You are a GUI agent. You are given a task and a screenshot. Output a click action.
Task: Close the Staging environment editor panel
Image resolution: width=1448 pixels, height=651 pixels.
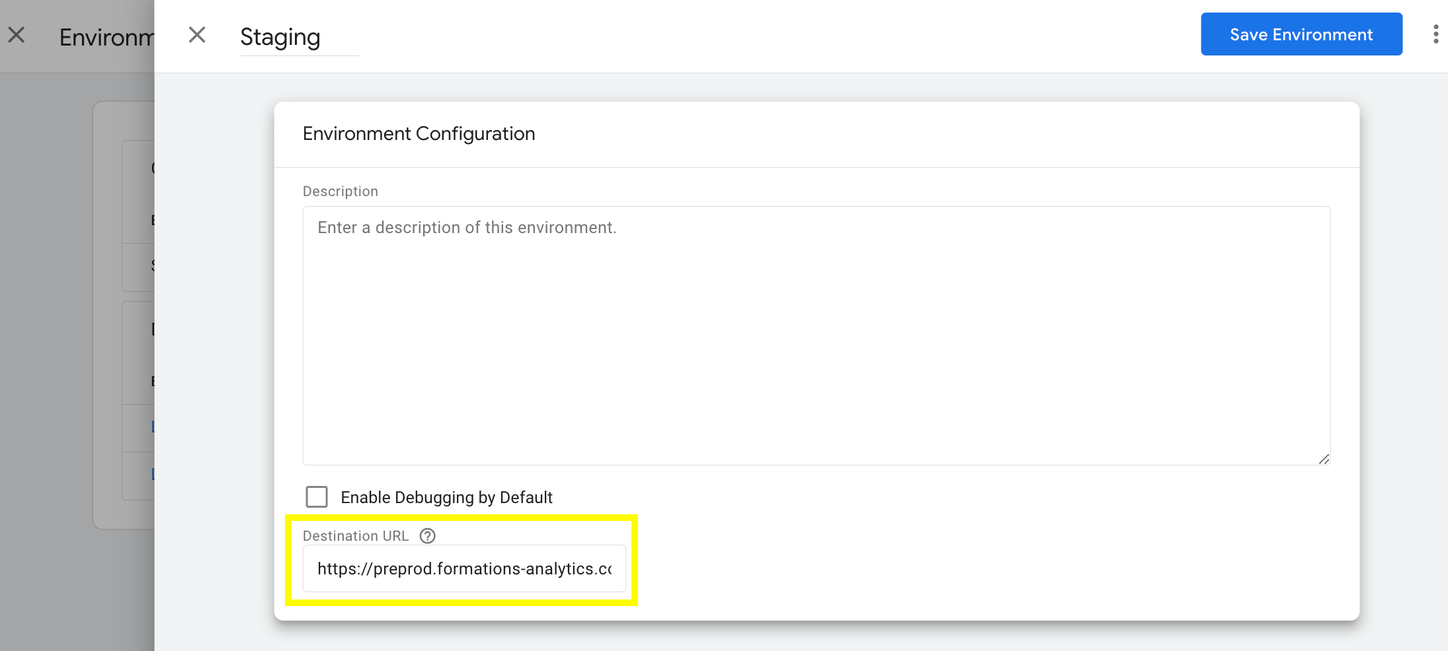coord(197,35)
